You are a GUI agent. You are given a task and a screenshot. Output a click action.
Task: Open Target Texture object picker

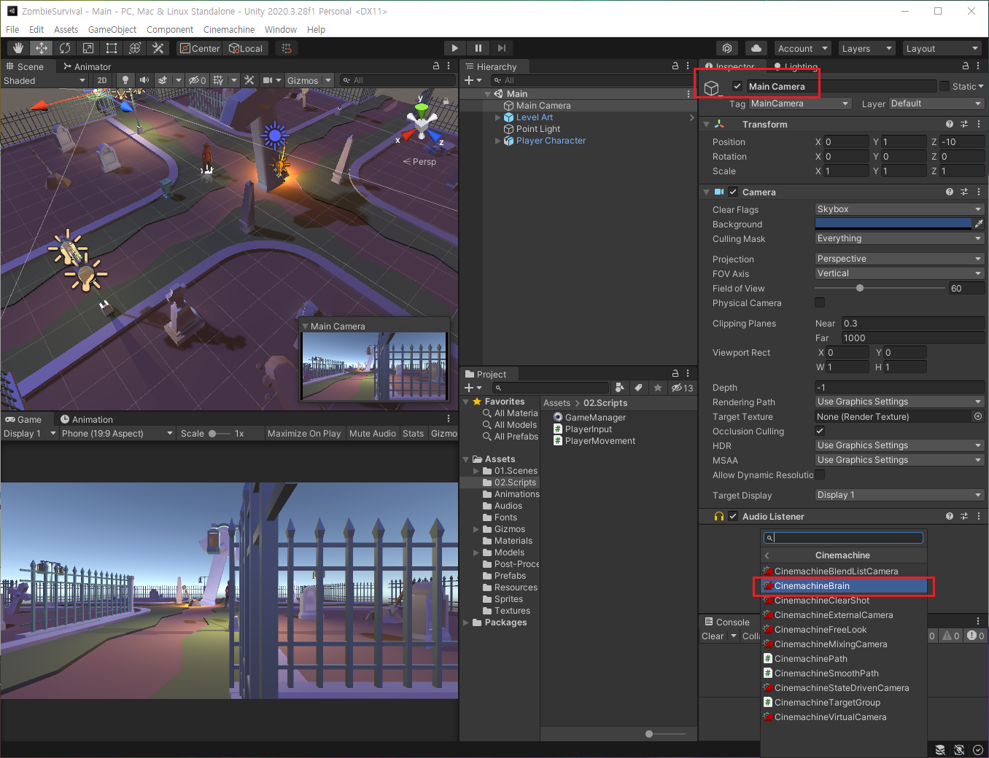tap(978, 416)
